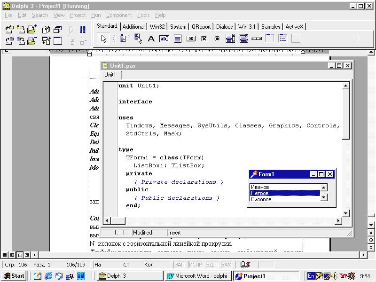This screenshot has height=282, width=376.
Task: Click the spelling status icon in Word
Action: (245, 265)
